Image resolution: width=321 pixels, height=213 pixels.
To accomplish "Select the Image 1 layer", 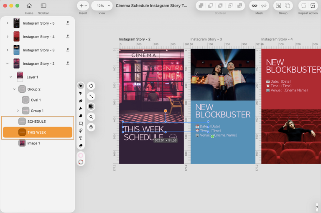I will (x=38, y=143).
